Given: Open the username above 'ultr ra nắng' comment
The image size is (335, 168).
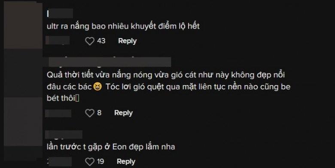Looking at the screenshot, I should tap(60, 14).
